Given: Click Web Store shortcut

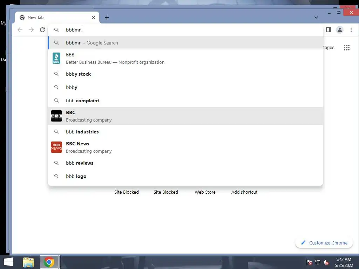Looking at the screenshot, I should point(205,192).
